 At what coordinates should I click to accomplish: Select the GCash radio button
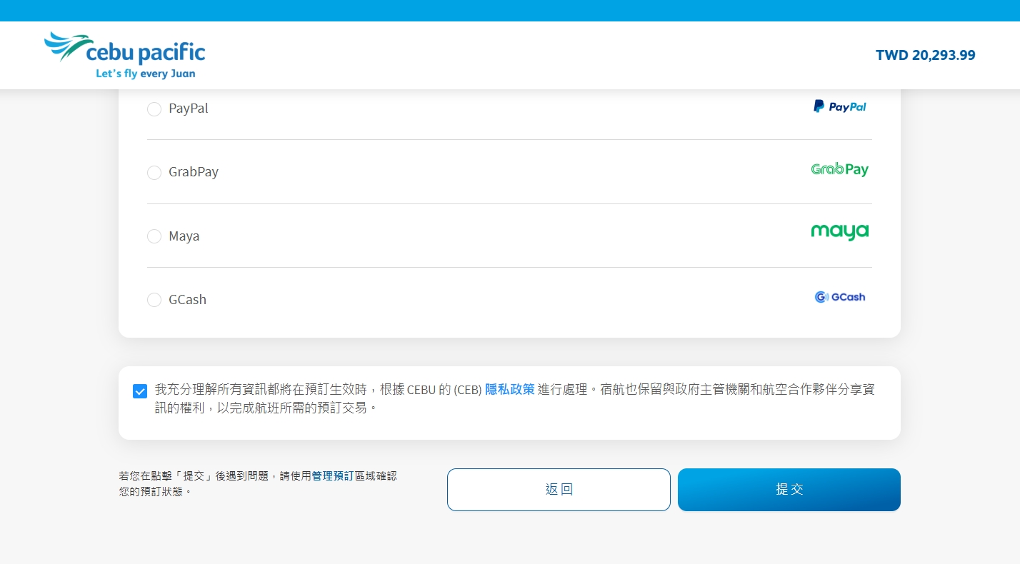tap(154, 300)
